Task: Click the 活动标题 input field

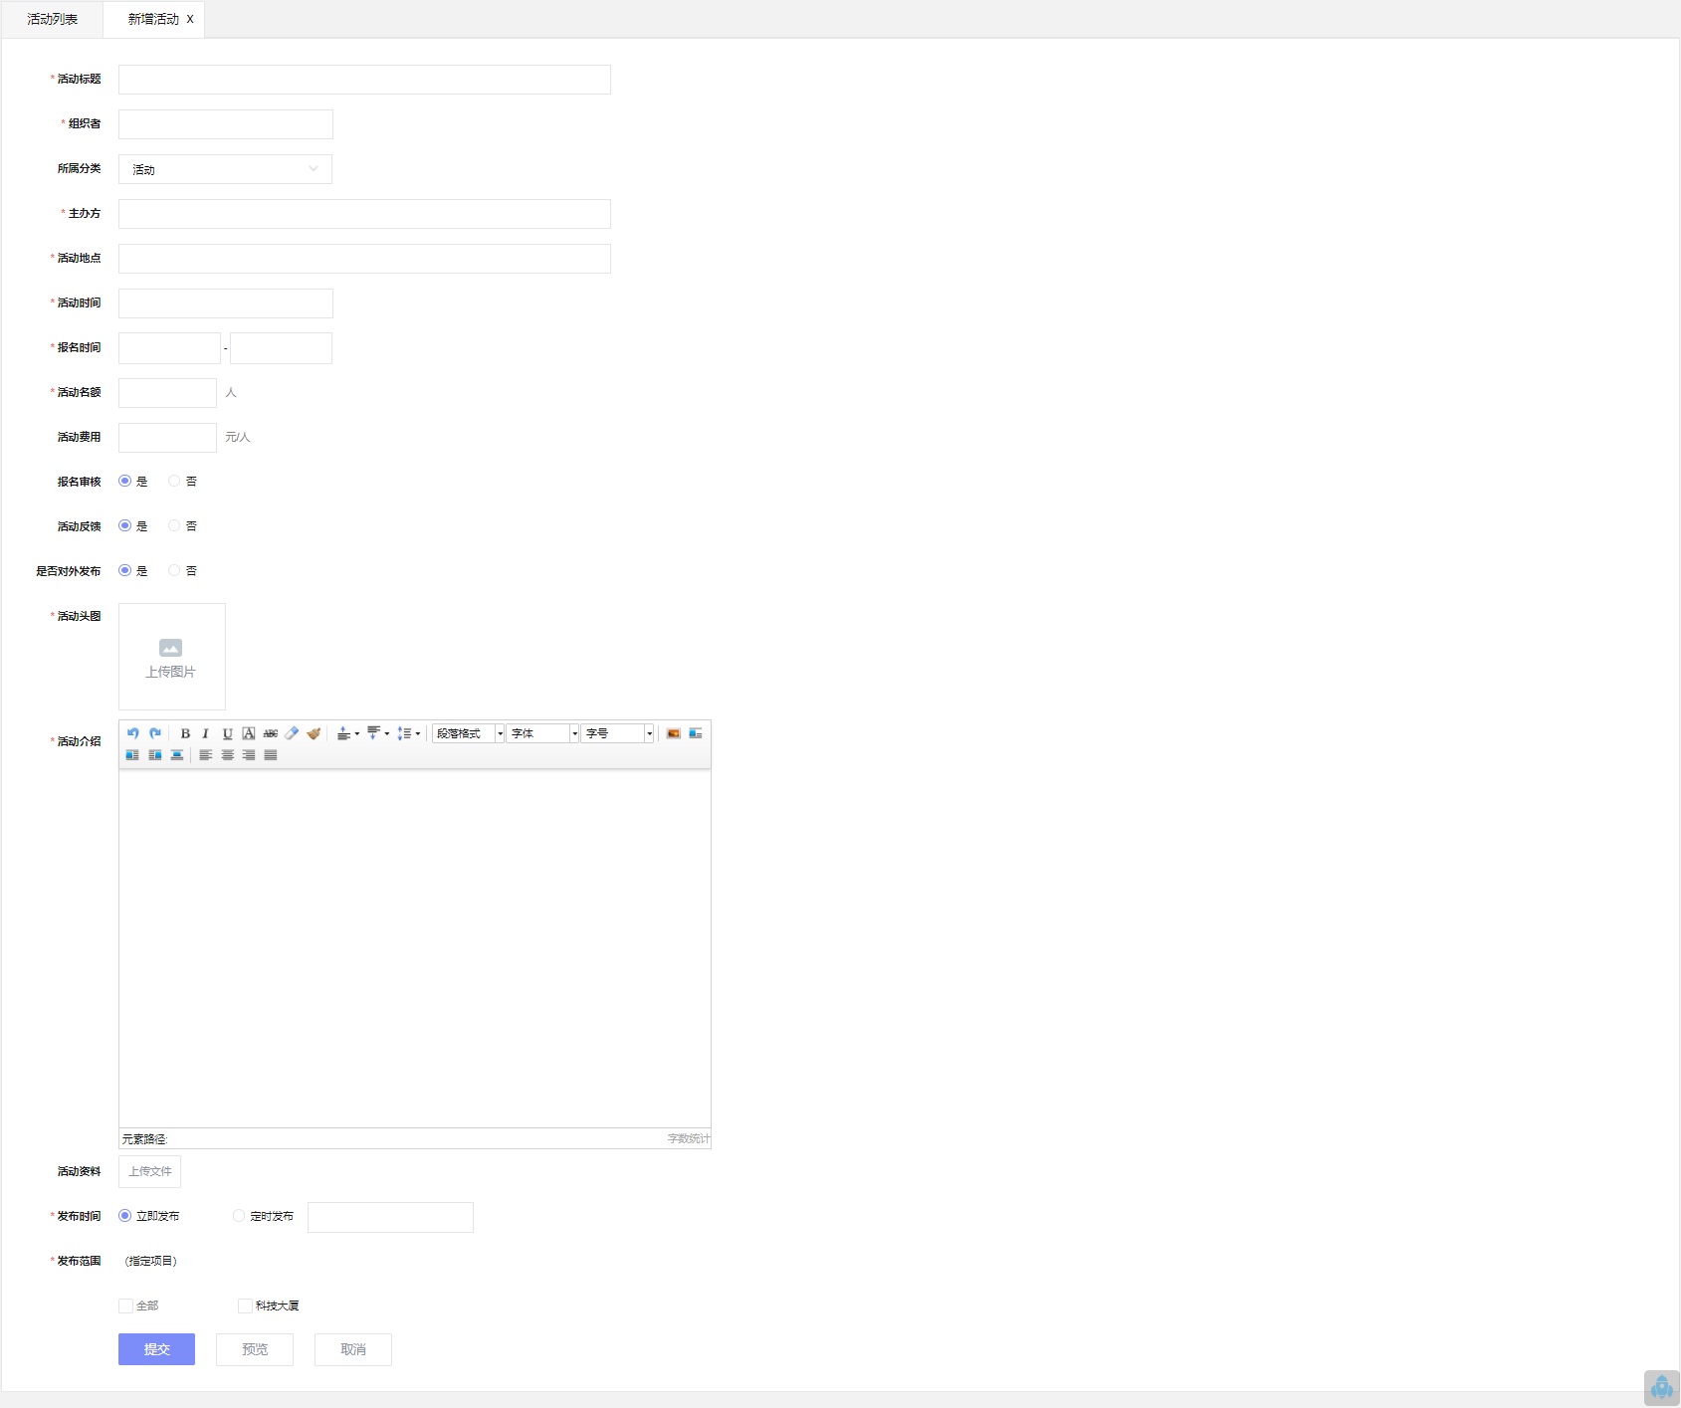Action: tap(364, 80)
